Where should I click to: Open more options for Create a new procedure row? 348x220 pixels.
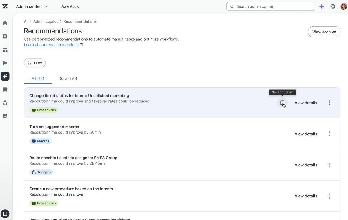[x=329, y=196]
